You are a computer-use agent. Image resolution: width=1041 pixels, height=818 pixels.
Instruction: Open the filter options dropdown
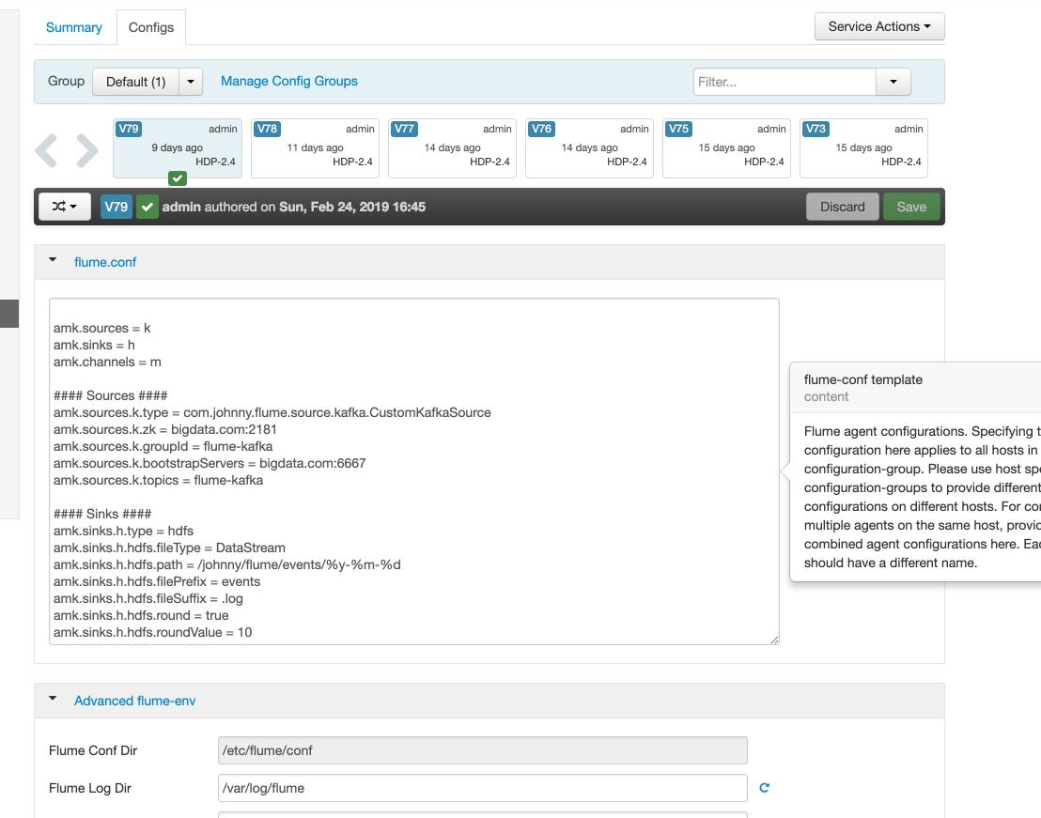pyautogui.click(x=893, y=82)
